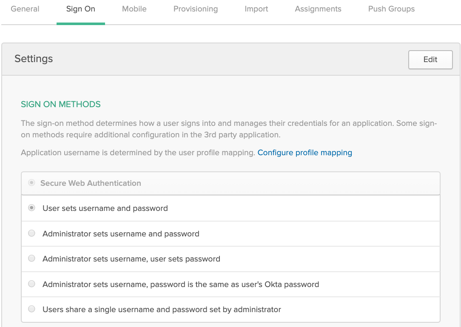Open the Configure profile mapping link
This screenshot has height=327, width=461.
(304, 152)
